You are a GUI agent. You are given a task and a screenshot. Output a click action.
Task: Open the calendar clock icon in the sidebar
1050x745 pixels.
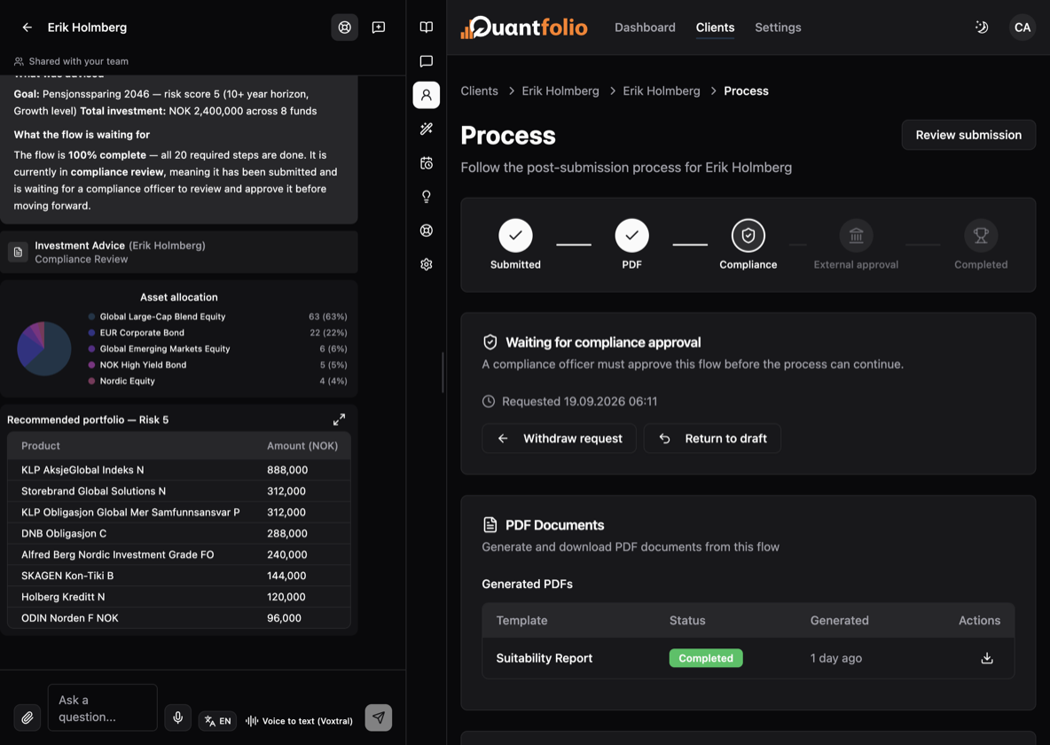[426, 163]
